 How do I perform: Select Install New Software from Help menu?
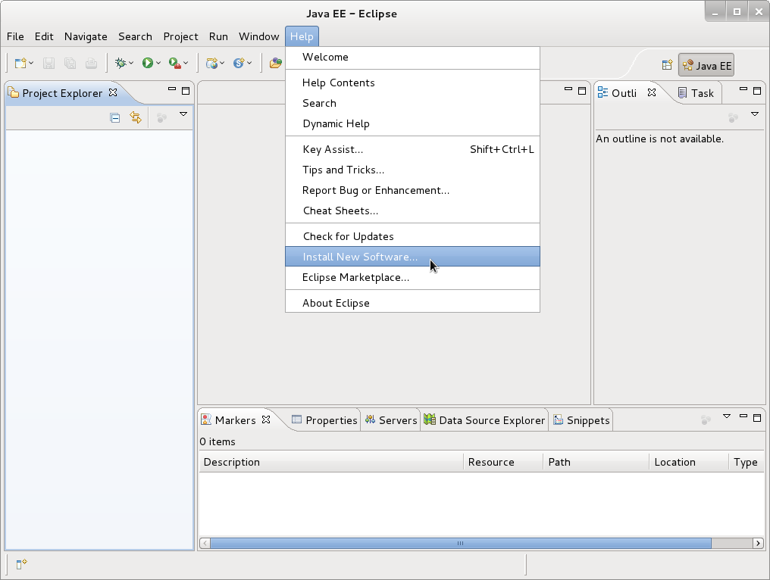point(360,257)
